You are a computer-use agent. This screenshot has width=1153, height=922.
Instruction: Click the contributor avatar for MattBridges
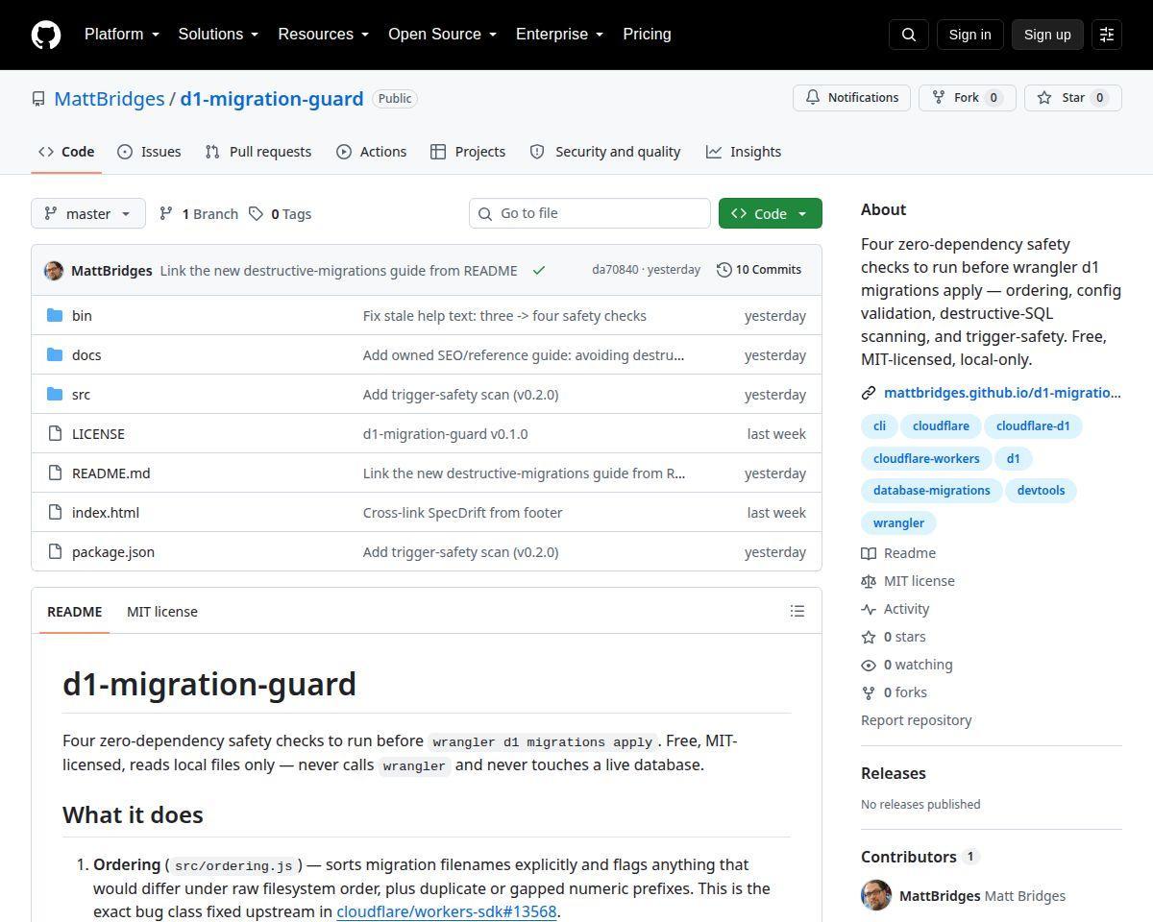(x=876, y=895)
